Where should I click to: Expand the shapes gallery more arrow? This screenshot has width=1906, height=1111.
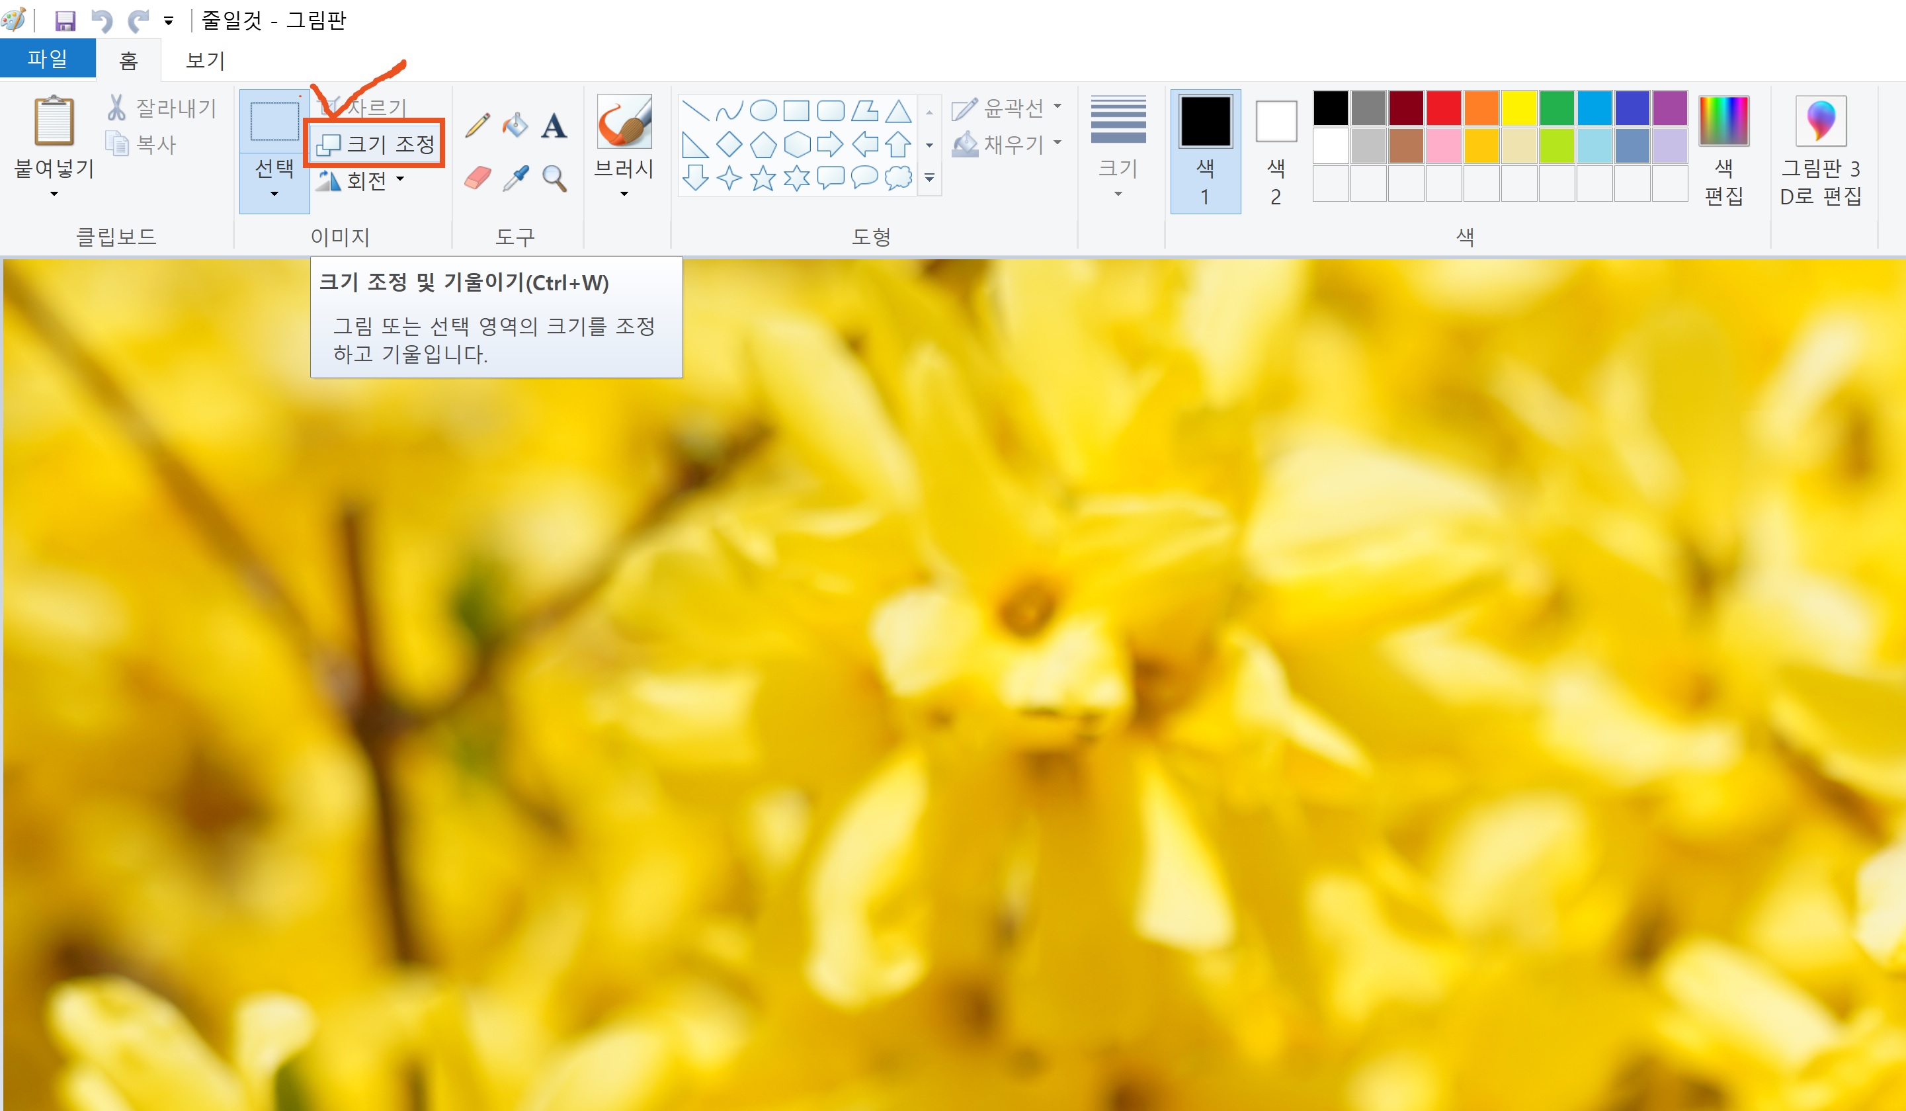[x=930, y=179]
